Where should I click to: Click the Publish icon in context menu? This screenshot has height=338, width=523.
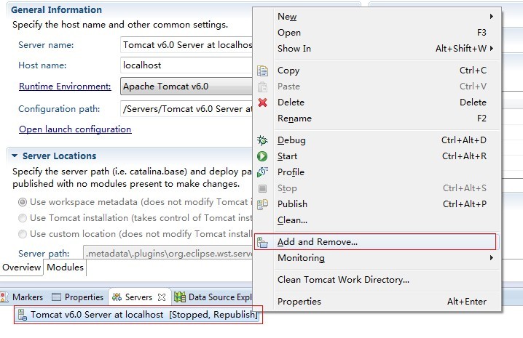click(x=262, y=204)
